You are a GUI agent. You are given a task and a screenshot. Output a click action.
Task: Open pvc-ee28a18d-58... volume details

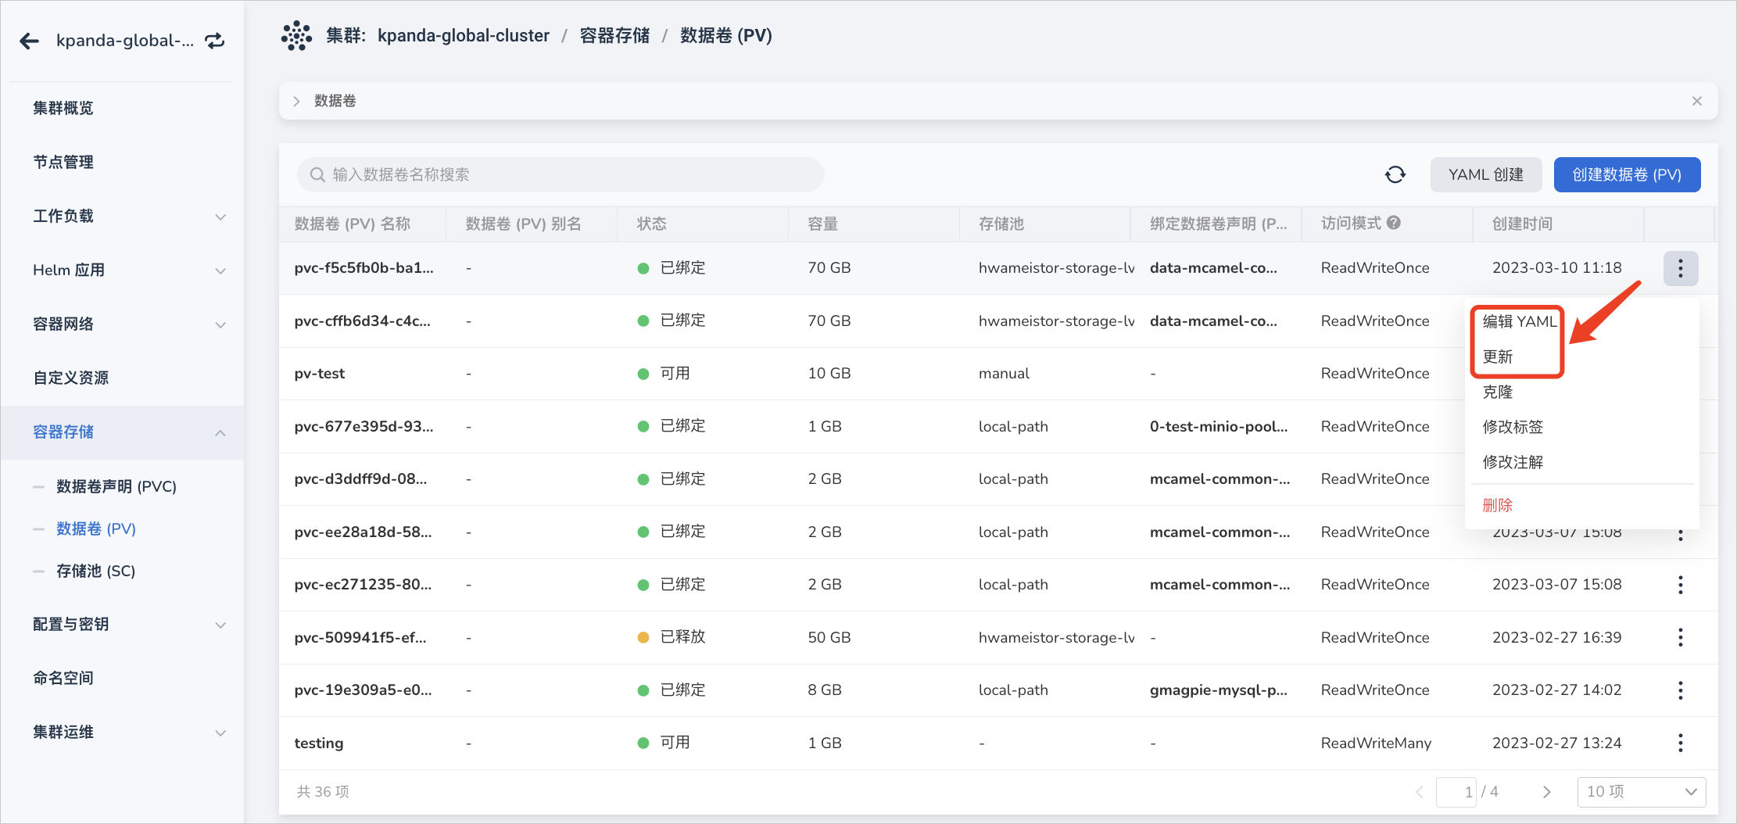363,532
